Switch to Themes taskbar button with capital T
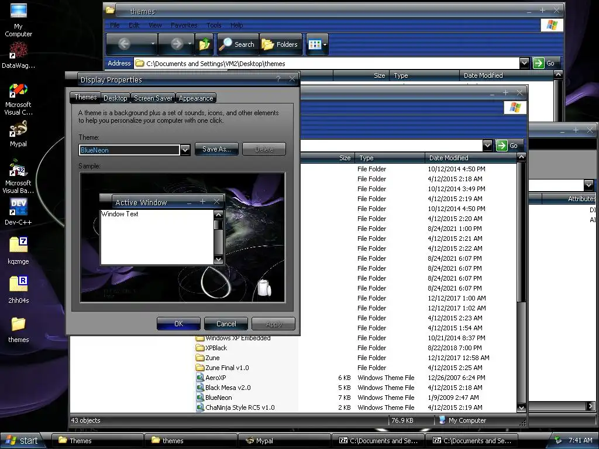Image resolution: width=599 pixels, height=449 pixels. tap(98, 441)
